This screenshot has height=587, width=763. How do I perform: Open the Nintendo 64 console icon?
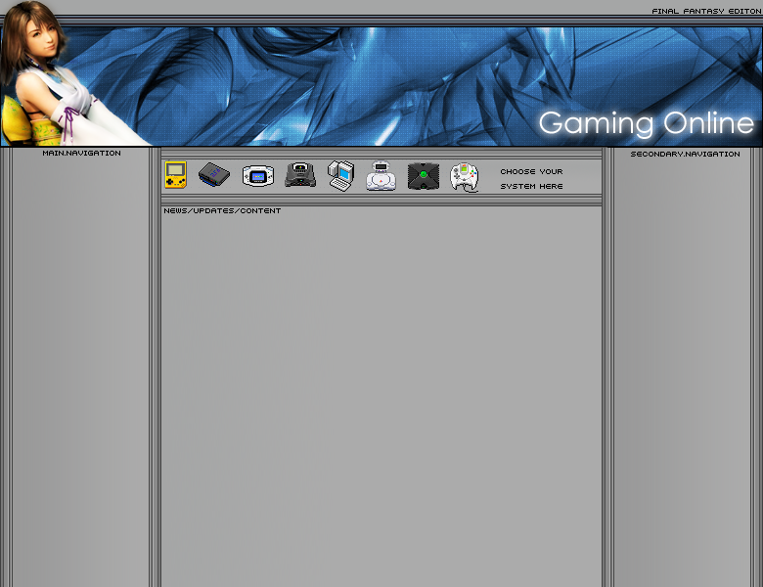coord(300,175)
